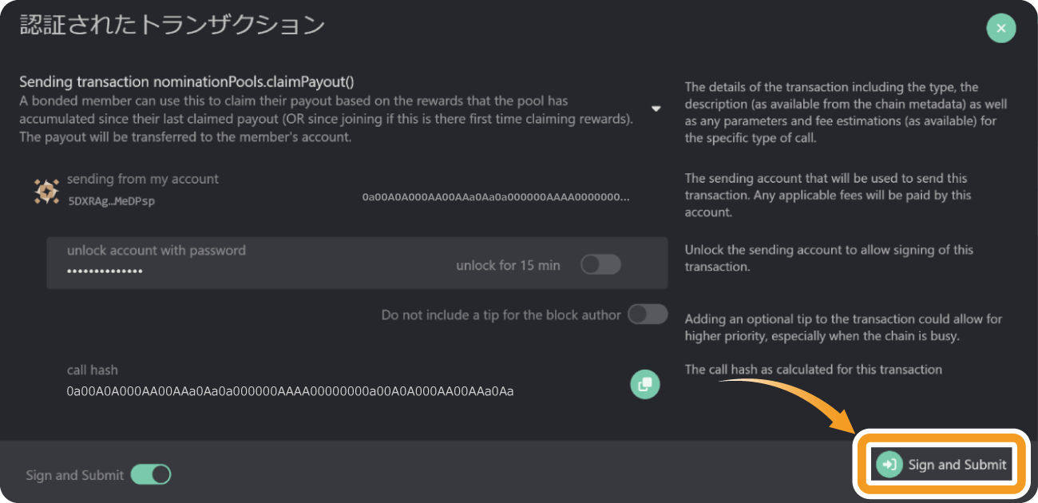Click the sending account identicon
This screenshot has width=1038, height=503.
(46, 191)
